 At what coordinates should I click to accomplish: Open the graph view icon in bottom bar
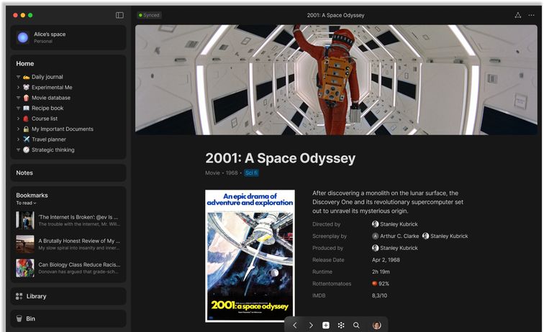pyautogui.click(x=341, y=326)
